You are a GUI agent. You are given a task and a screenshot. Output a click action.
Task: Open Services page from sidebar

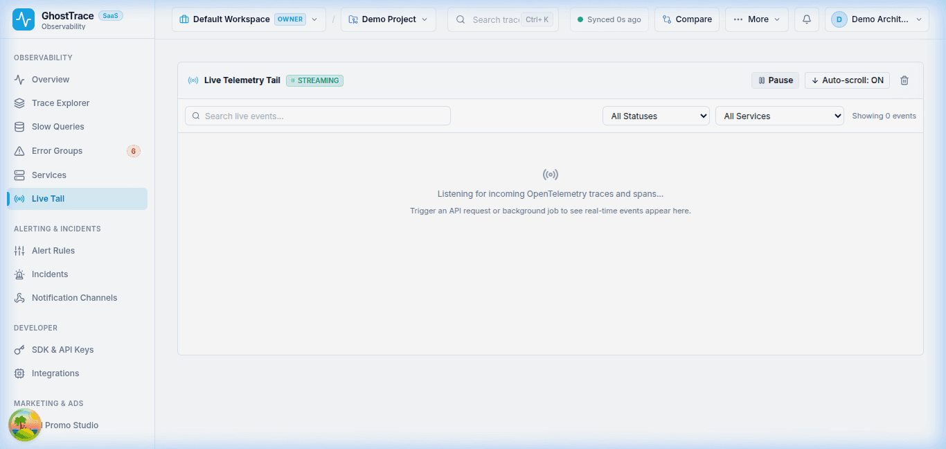pyautogui.click(x=77, y=175)
